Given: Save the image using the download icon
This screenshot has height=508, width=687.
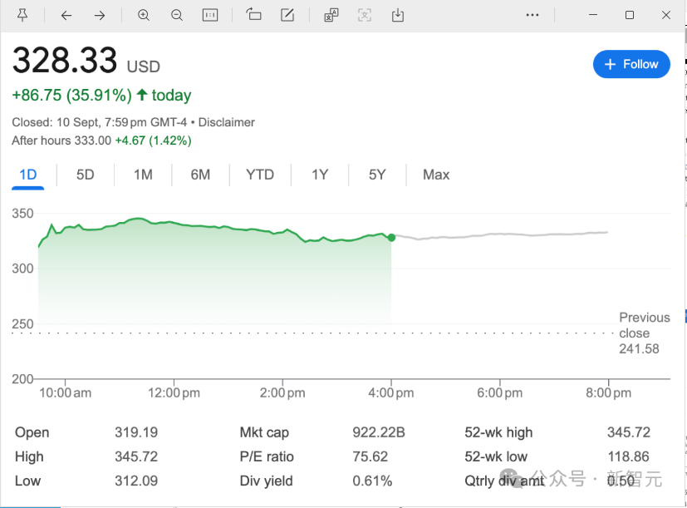Looking at the screenshot, I should [398, 15].
